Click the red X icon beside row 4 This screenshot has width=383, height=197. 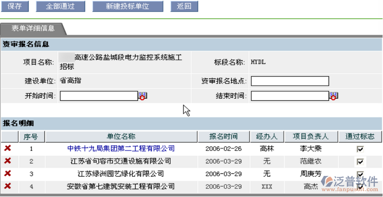point(8,185)
